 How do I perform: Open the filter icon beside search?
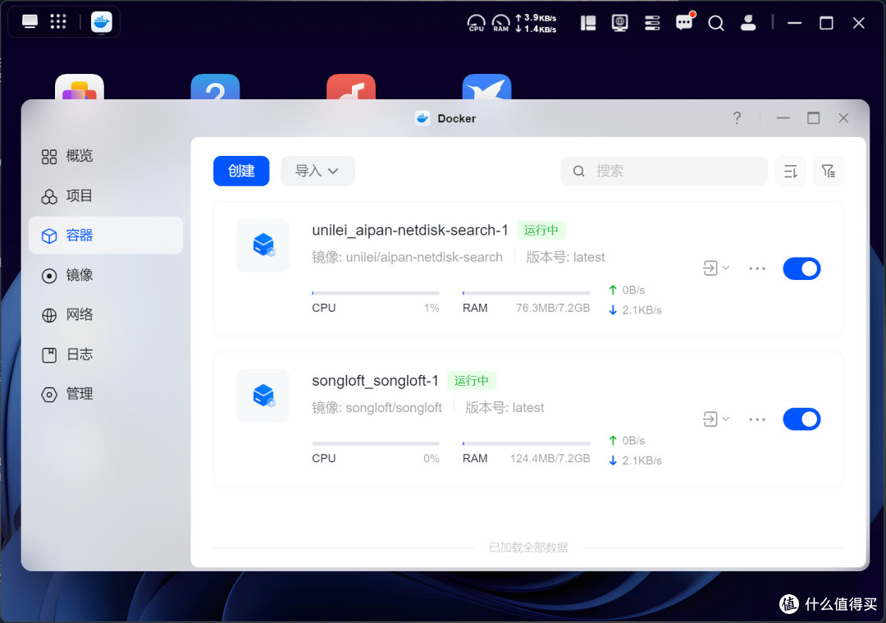tap(828, 171)
